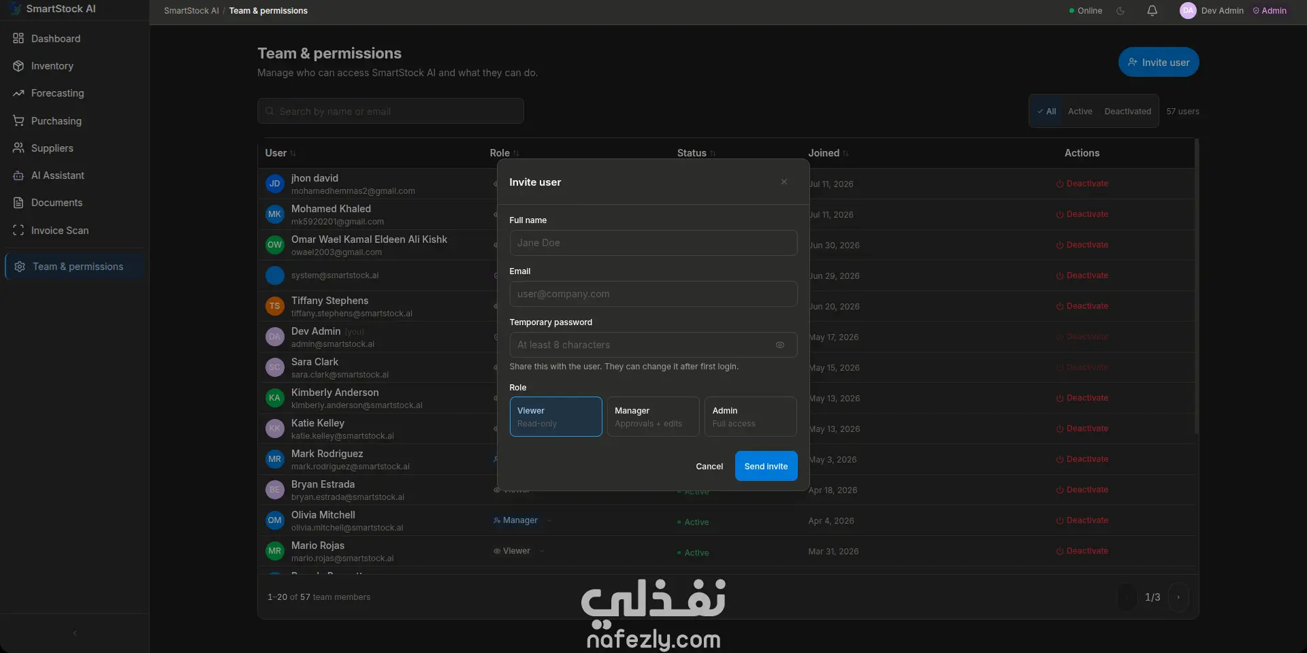Select the Viewer read-only role
This screenshot has height=653, width=1307.
click(556, 416)
